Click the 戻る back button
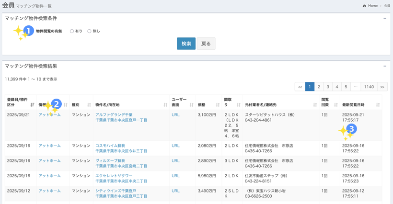Screen dimensions: 393x204 206,44
